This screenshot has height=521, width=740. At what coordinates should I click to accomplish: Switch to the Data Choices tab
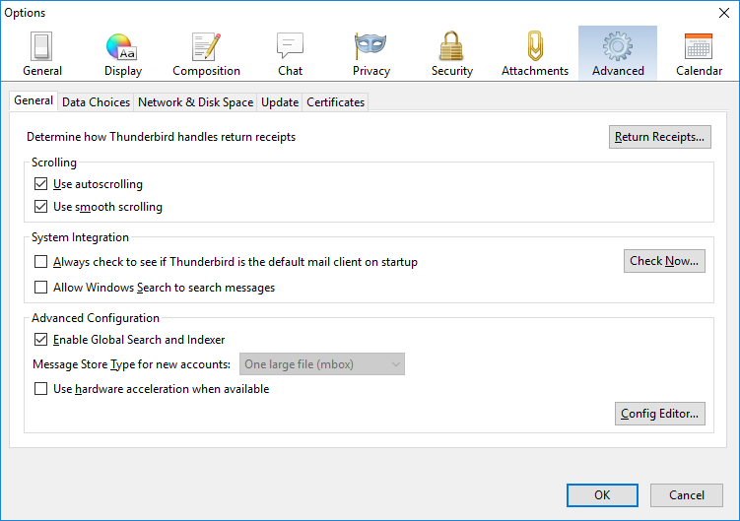pos(96,102)
